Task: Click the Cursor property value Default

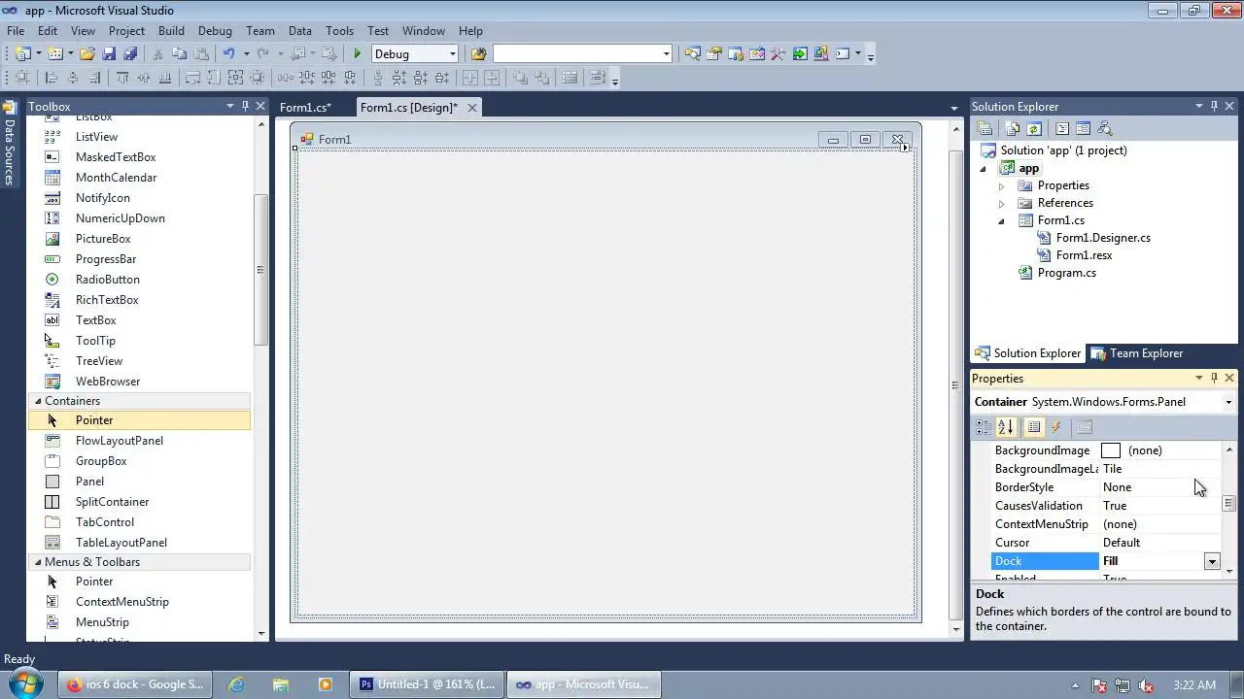Action: coord(1122,543)
